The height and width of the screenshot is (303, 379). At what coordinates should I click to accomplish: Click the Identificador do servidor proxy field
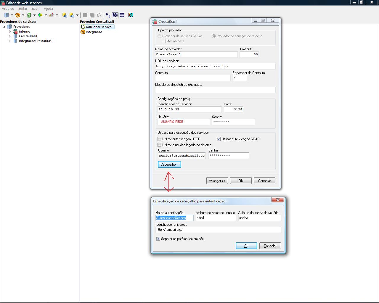(189, 109)
